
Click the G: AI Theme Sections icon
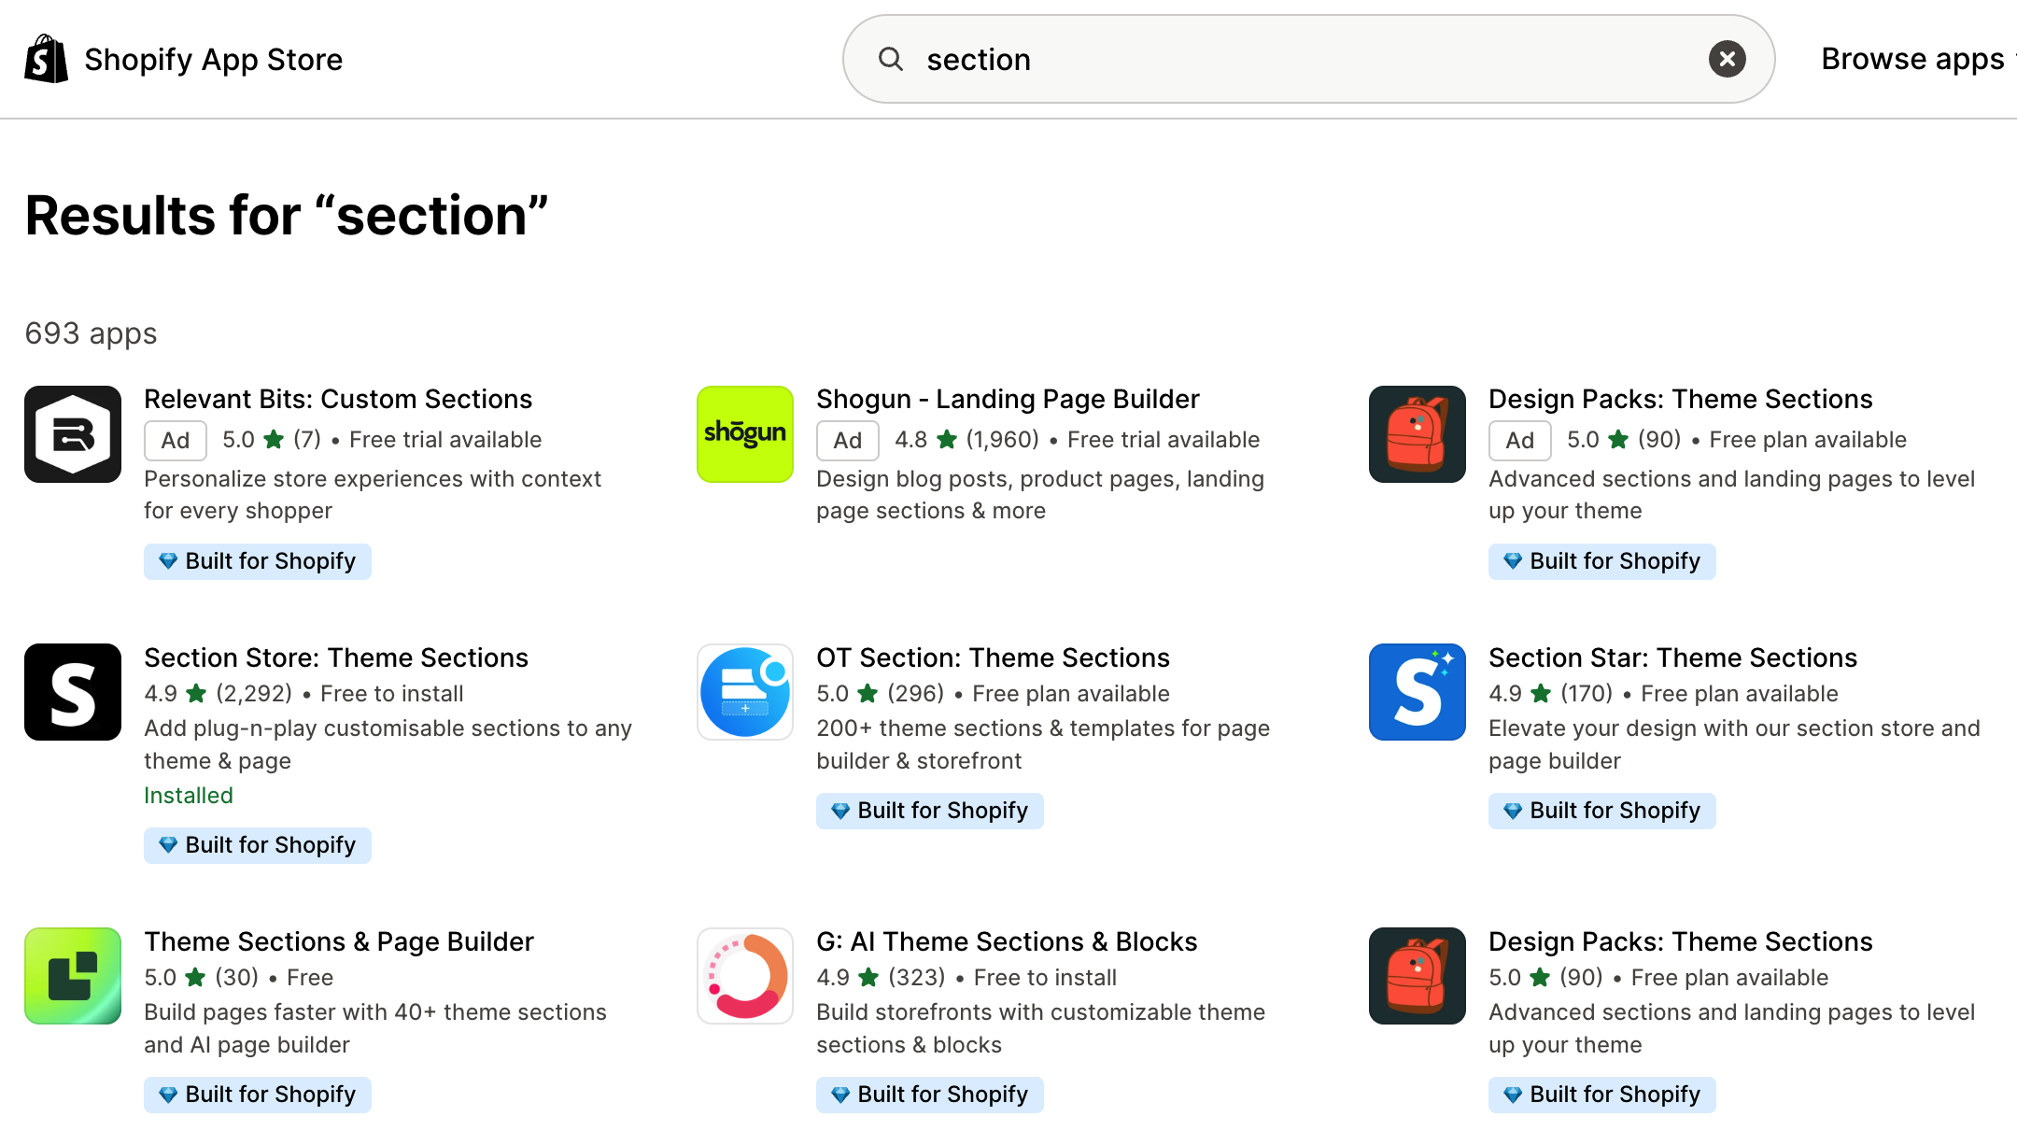745,976
